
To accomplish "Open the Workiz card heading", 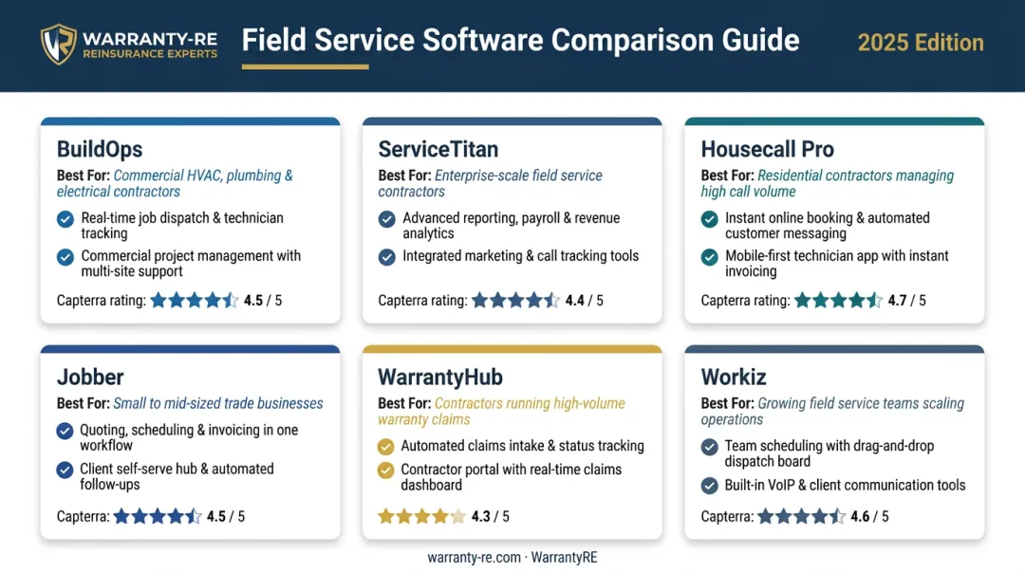I will pyautogui.click(x=734, y=377).
